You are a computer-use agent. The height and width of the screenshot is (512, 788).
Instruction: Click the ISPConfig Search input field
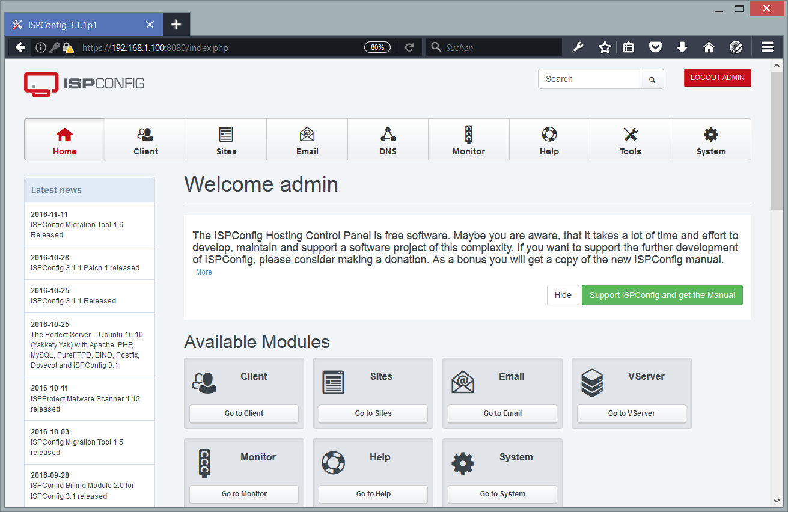[x=589, y=79]
